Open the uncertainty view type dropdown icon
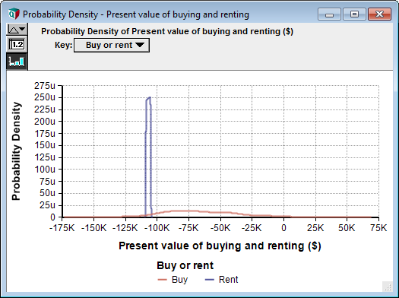This screenshot has width=399, height=298. [x=17, y=29]
